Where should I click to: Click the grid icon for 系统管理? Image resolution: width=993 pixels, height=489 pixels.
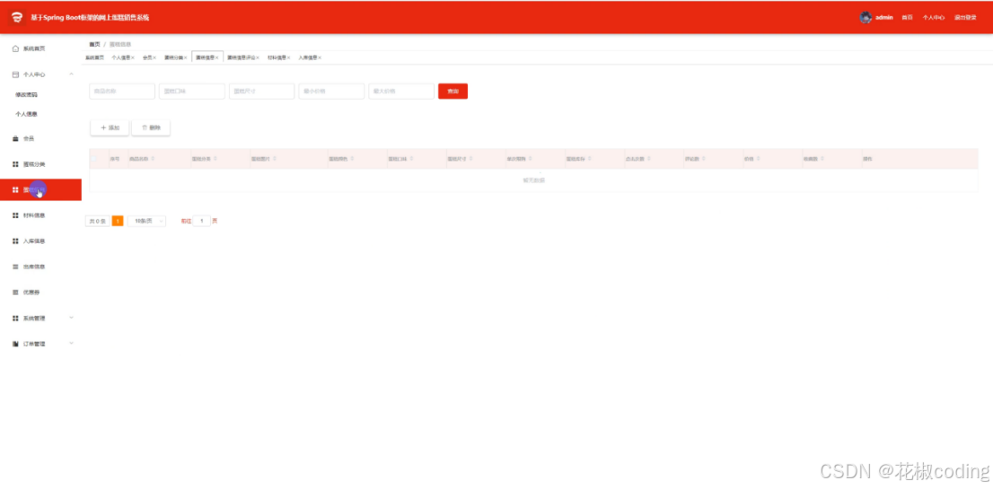point(16,319)
